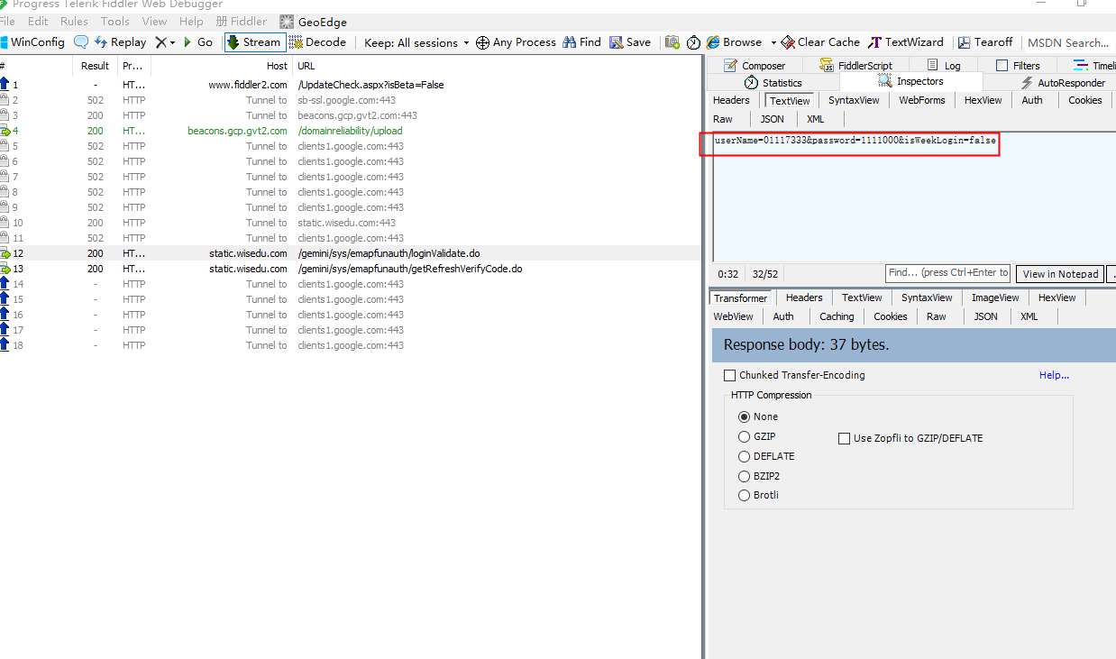This screenshot has width=1116, height=659.
Task: Open the Keep: All sessions dropdown
Action: coord(417,42)
